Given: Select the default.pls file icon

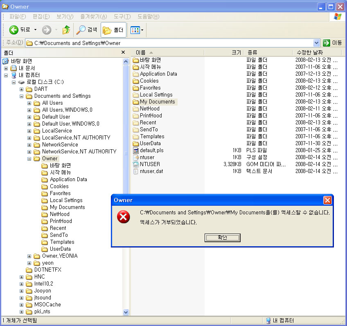Looking at the screenshot, I should (x=136, y=151).
